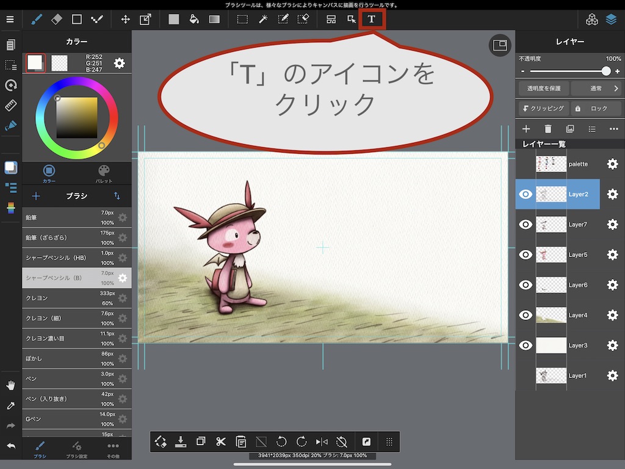Image resolution: width=625 pixels, height=469 pixels.
Task: Open the blend mode 通常 dropdown
Action: (596, 89)
